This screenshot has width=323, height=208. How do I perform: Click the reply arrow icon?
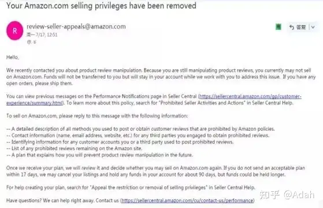click(x=291, y=27)
